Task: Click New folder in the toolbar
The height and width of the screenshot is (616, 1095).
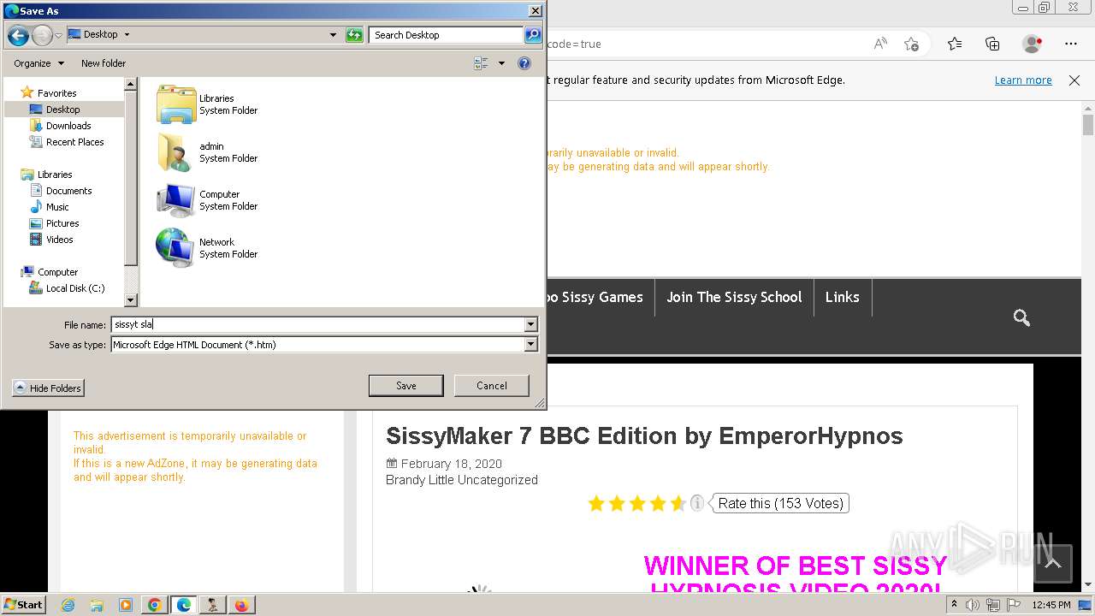Action: (104, 63)
